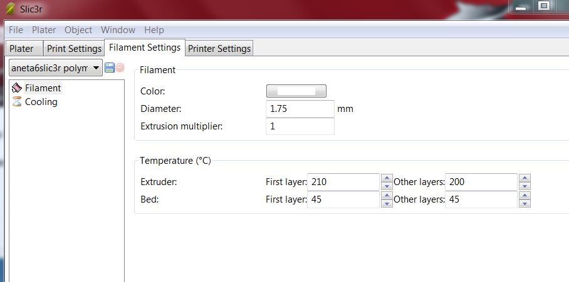Viewport: 569px width, 282px height.
Task: Open the filament color picker swatch
Action: 296,91
